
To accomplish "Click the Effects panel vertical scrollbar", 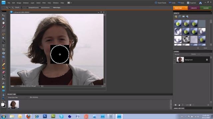I will 211,33.
